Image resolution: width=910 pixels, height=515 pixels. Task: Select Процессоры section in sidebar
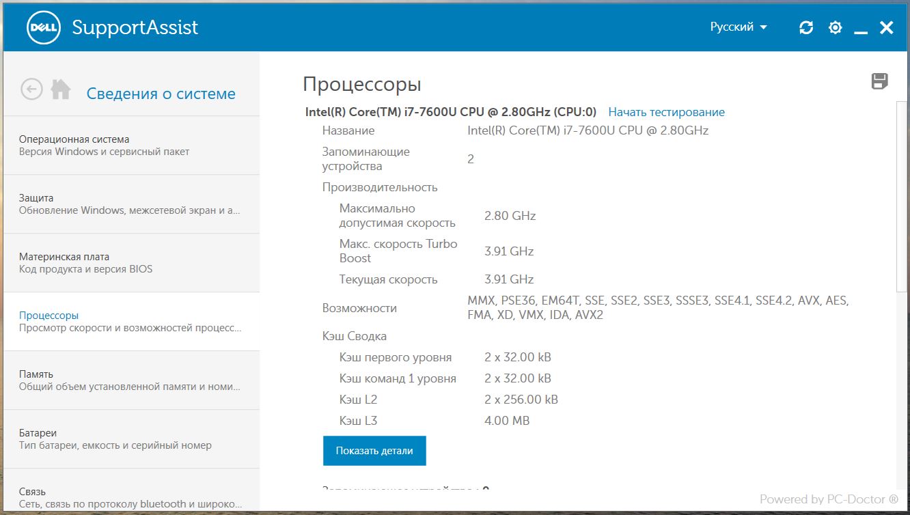click(x=131, y=321)
